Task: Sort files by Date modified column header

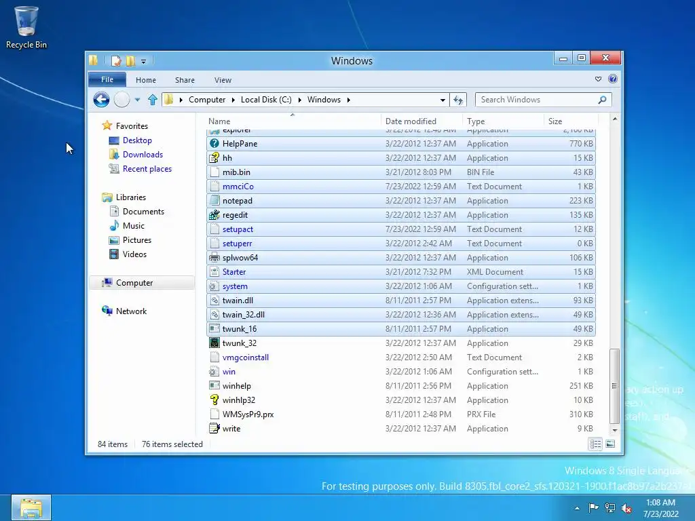Action: tap(421, 121)
